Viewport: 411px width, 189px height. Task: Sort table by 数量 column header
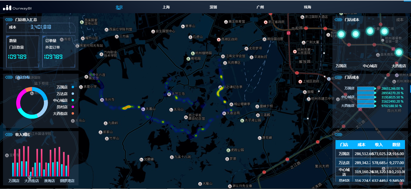(396, 145)
